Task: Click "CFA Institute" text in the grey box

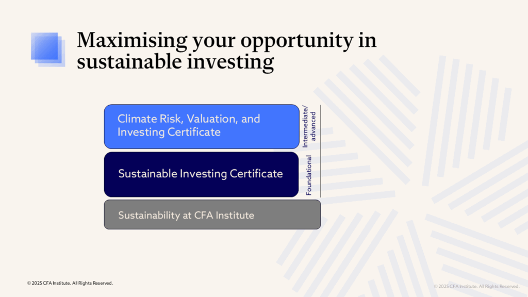Action: (224, 215)
